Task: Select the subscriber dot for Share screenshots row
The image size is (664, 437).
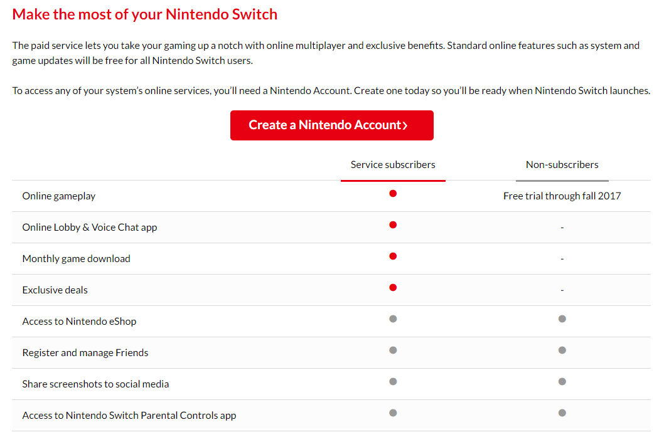Action: (393, 381)
